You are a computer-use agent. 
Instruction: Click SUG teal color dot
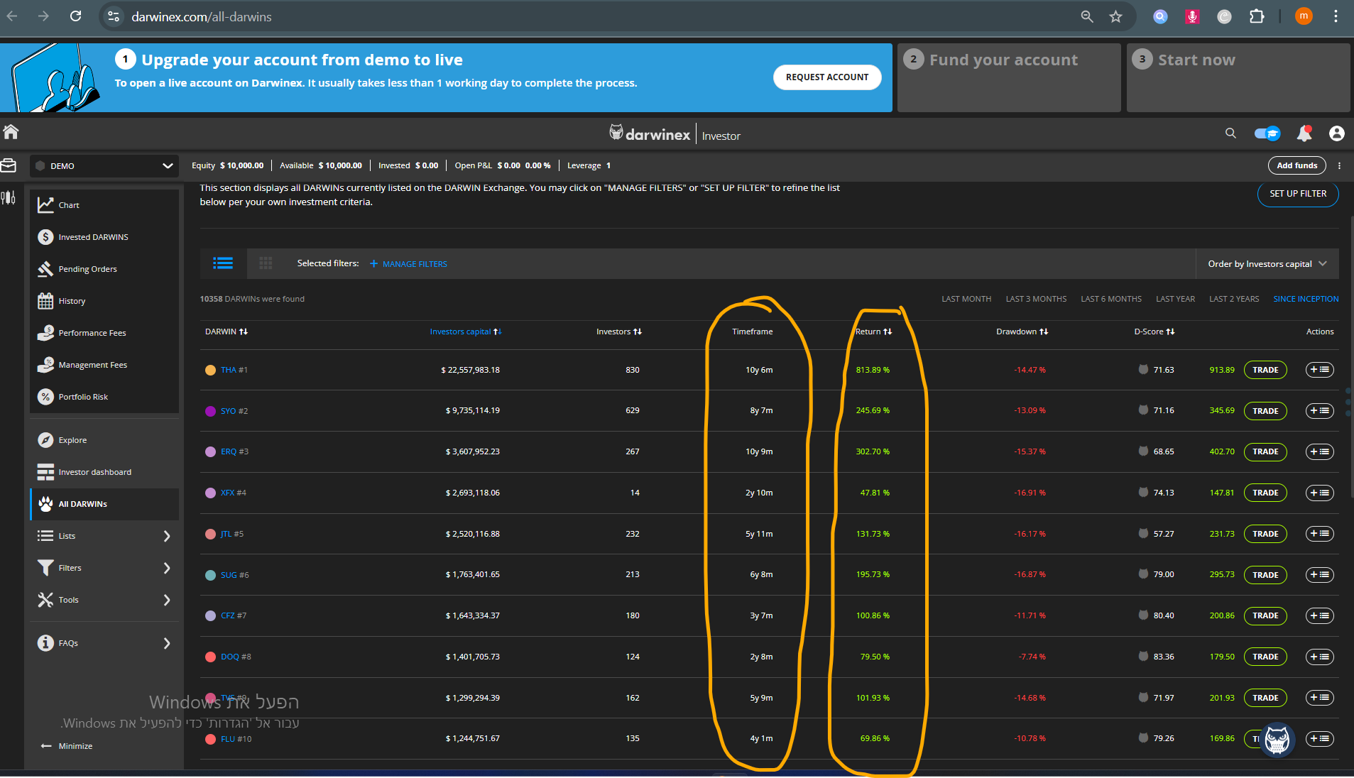[210, 575]
